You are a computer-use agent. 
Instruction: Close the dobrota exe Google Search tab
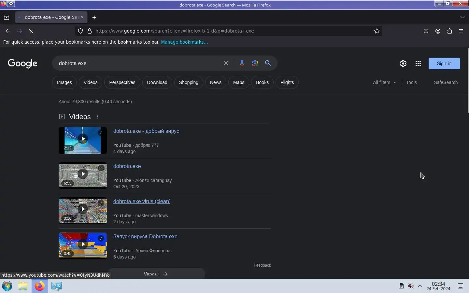[82, 17]
